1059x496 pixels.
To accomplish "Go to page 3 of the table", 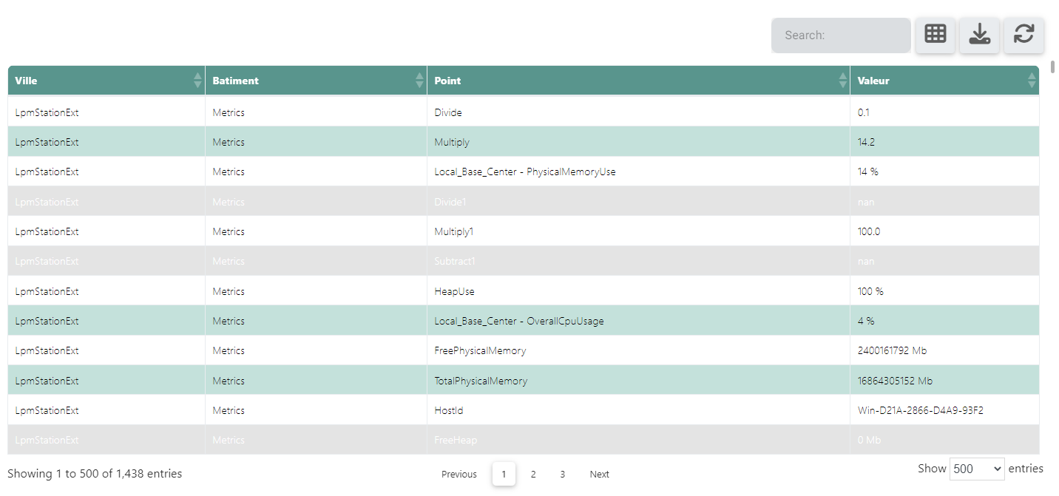I will [x=562, y=474].
